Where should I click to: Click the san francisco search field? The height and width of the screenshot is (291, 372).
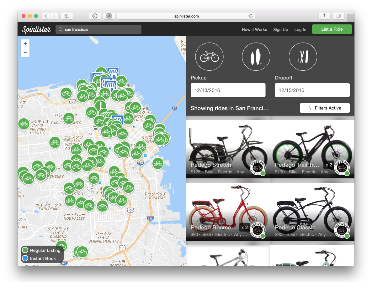point(99,29)
